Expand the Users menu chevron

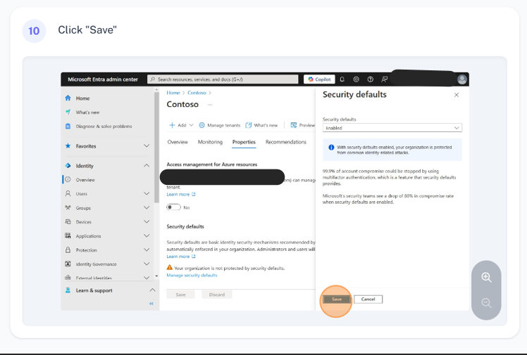coord(147,193)
